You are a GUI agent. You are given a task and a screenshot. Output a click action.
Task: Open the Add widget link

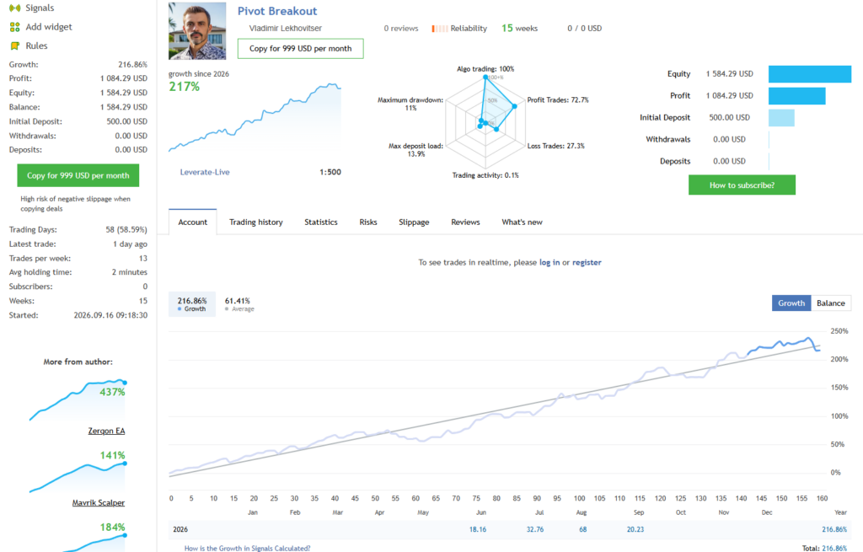tap(48, 27)
